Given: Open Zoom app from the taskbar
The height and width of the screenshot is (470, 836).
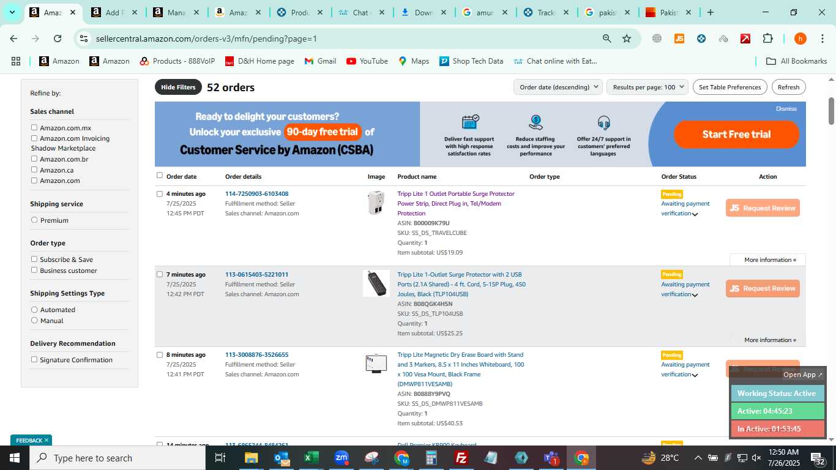Looking at the screenshot, I should (x=341, y=458).
